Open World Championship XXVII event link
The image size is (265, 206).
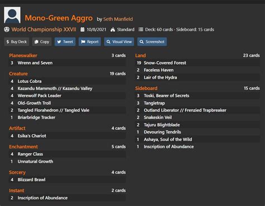click(x=44, y=30)
